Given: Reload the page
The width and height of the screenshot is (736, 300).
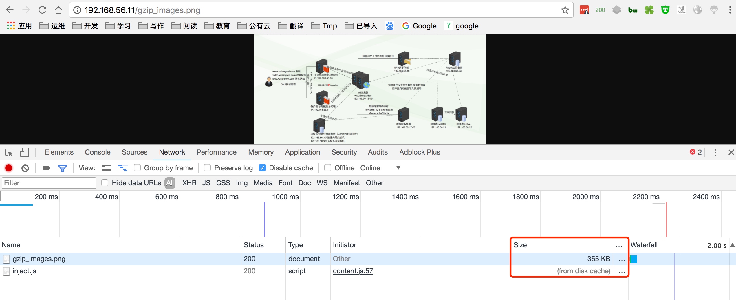Looking at the screenshot, I should coord(43,10).
